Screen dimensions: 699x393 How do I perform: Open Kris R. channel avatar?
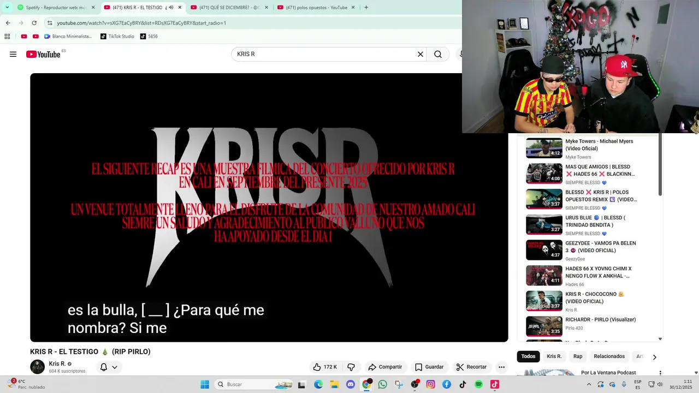point(37,367)
